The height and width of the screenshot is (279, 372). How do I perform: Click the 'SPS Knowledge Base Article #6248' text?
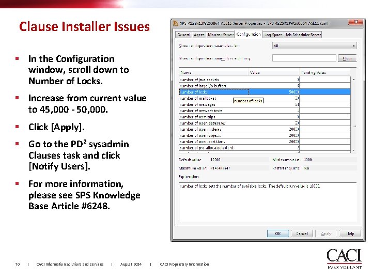tap(84, 200)
